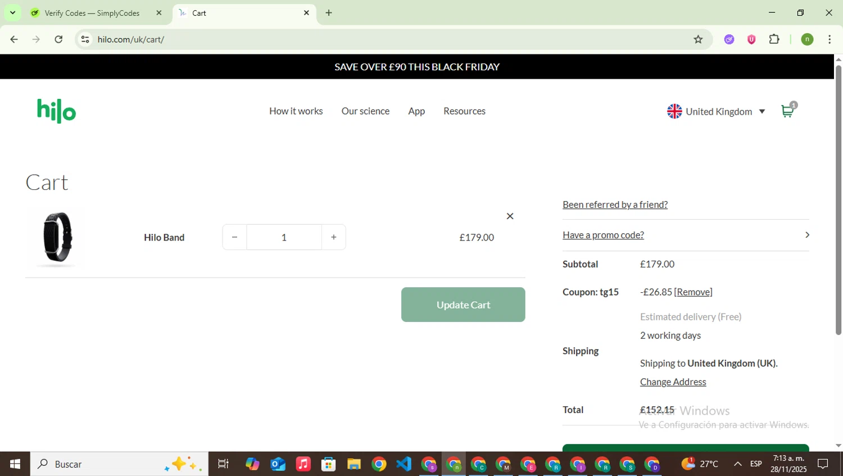Click the Buscar taskbar search box
843x476 pixels.
point(119,464)
